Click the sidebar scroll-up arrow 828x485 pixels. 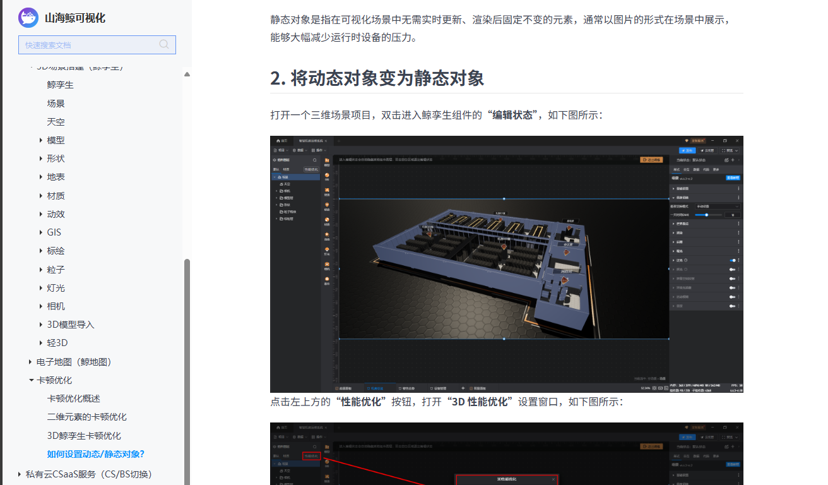[187, 74]
